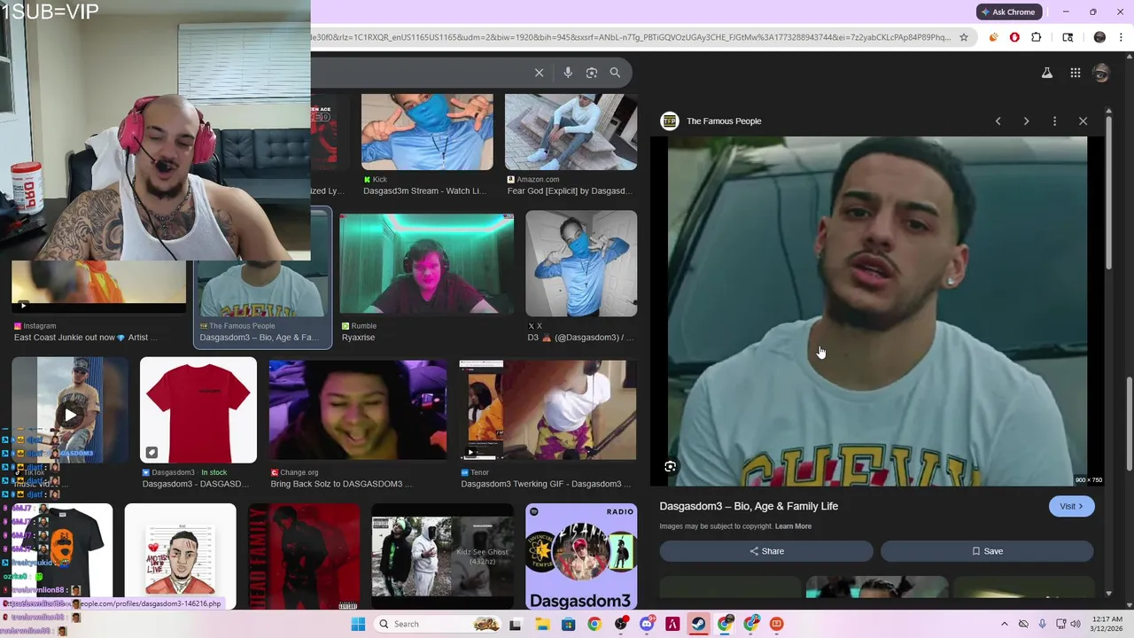Click the Share button

point(766,551)
